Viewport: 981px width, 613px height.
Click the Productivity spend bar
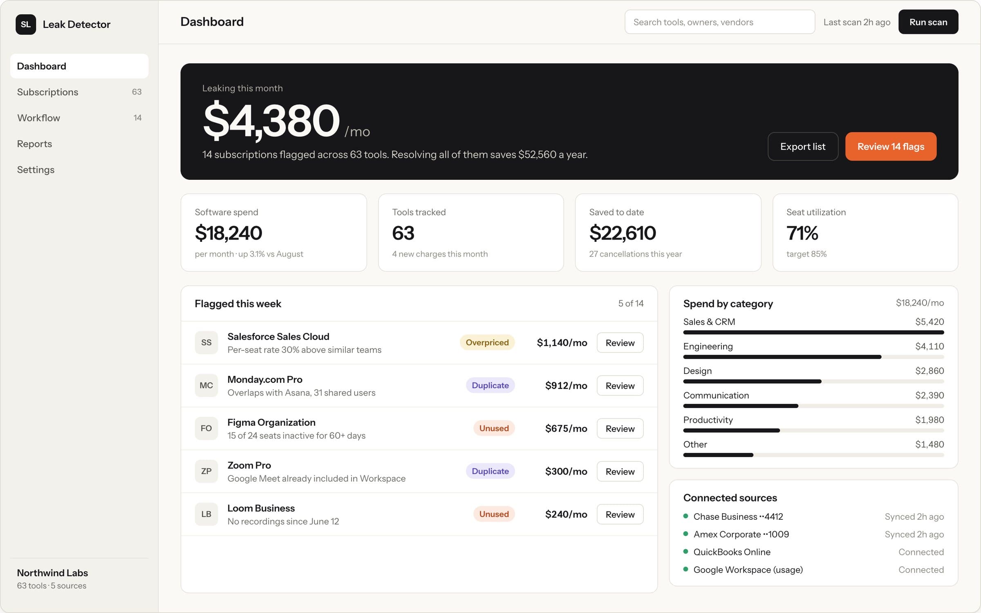click(813, 431)
